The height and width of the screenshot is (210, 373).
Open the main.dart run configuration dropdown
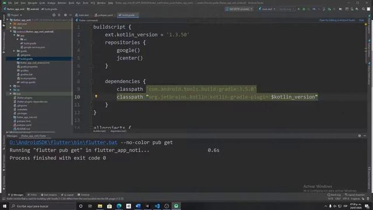tap(267, 9)
